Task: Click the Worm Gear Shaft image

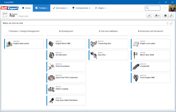Action: pyautogui.click(x=136, y=55)
